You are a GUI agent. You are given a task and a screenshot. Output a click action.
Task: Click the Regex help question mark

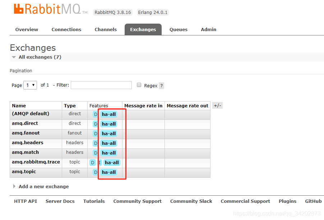point(161,85)
